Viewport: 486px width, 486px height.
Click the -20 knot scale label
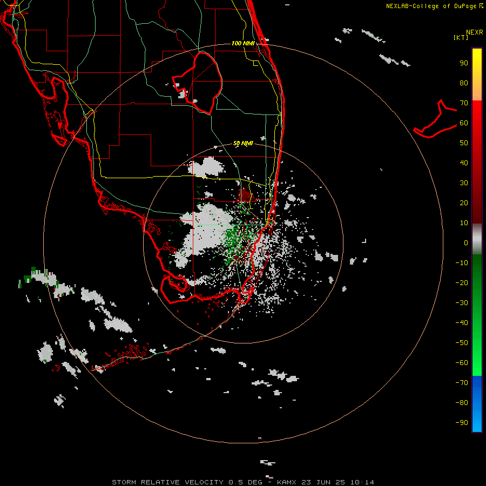click(462, 283)
